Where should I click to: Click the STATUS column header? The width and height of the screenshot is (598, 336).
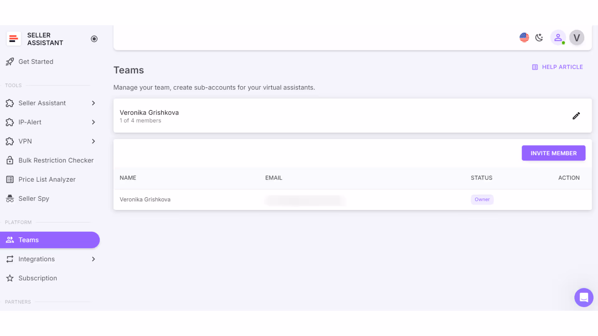click(x=482, y=178)
